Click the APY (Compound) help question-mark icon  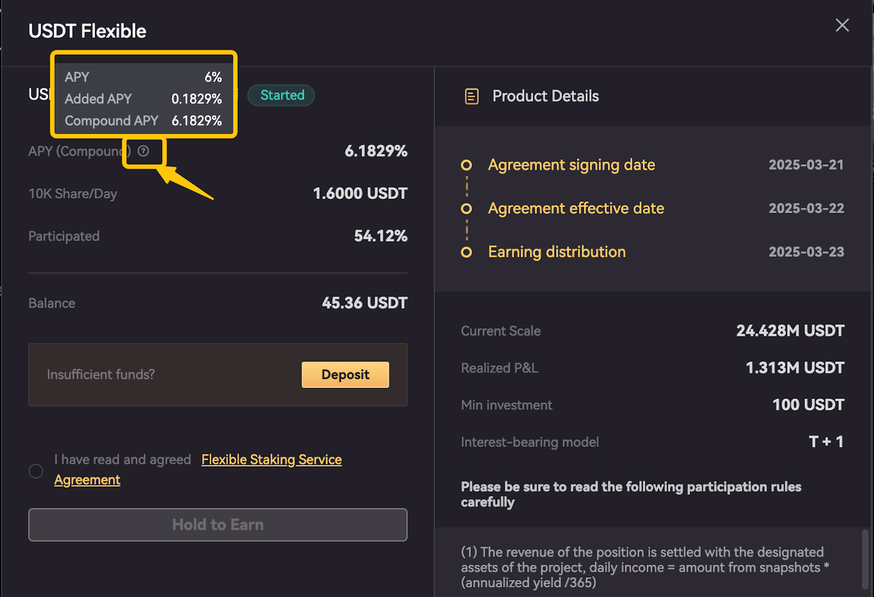[x=143, y=151]
